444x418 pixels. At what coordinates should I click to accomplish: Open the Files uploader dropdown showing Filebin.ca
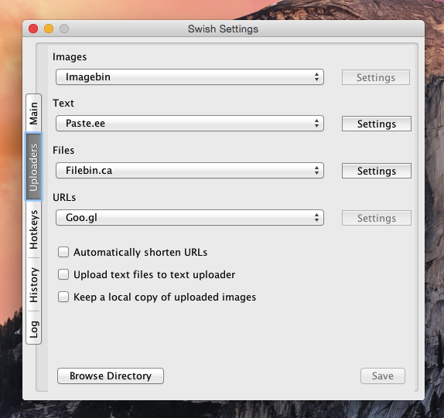pyautogui.click(x=190, y=171)
